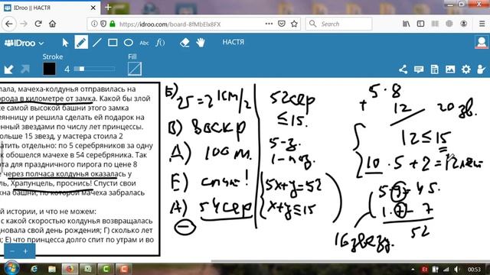Viewport: 490px width, 275px height.
Task: Select the rectangle shape tool
Action: [113, 43]
